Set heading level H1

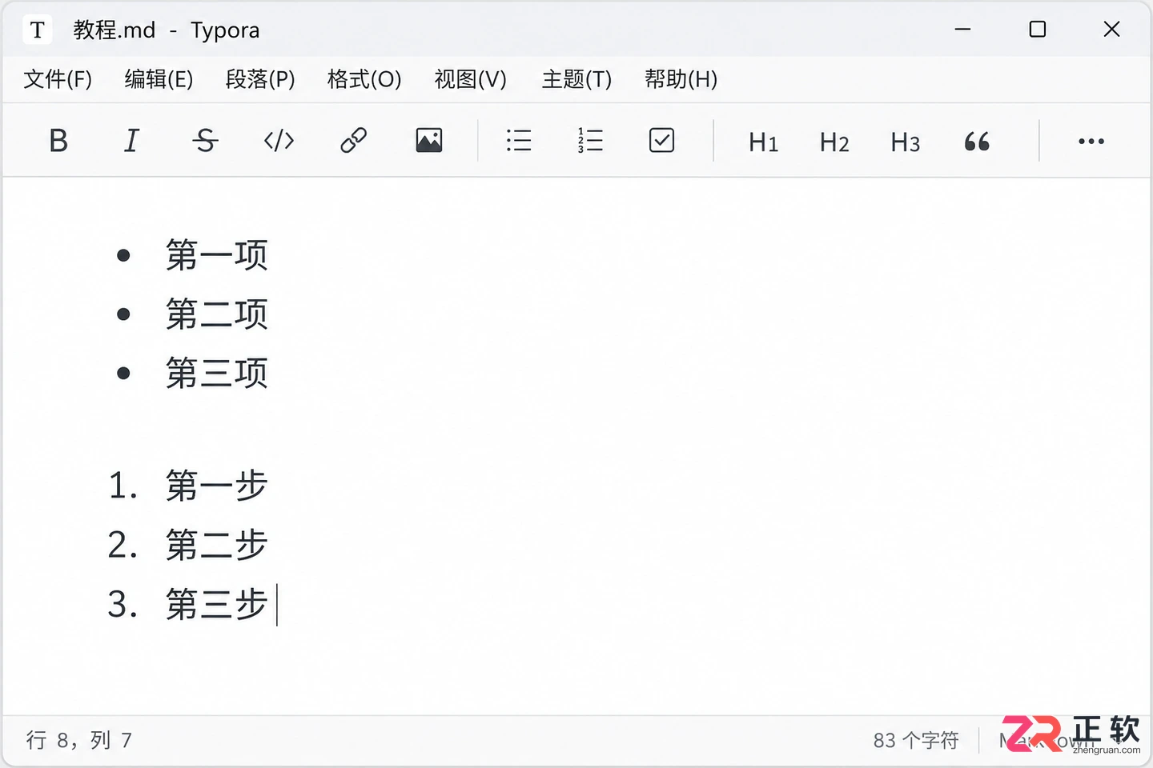pyautogui.click(x=763, y=142)
